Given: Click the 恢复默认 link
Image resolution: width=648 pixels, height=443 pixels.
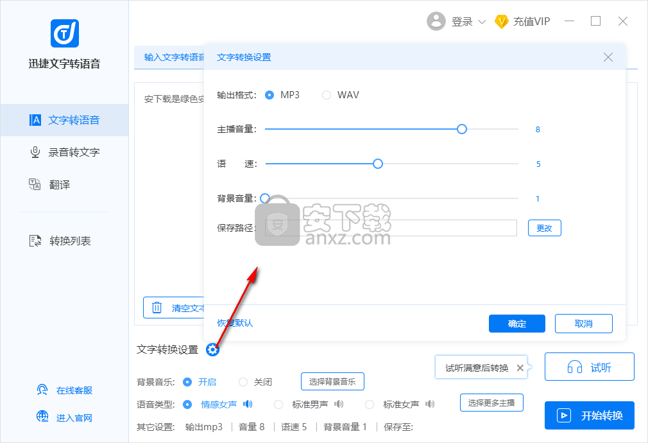Looking at the screenshot, I should [235, 323].
